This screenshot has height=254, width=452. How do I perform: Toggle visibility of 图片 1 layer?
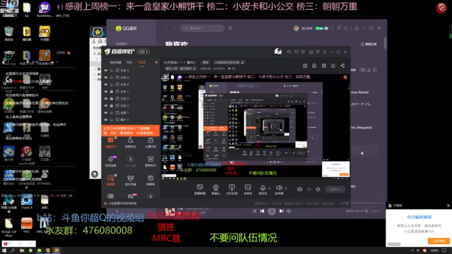coord(106,120)
